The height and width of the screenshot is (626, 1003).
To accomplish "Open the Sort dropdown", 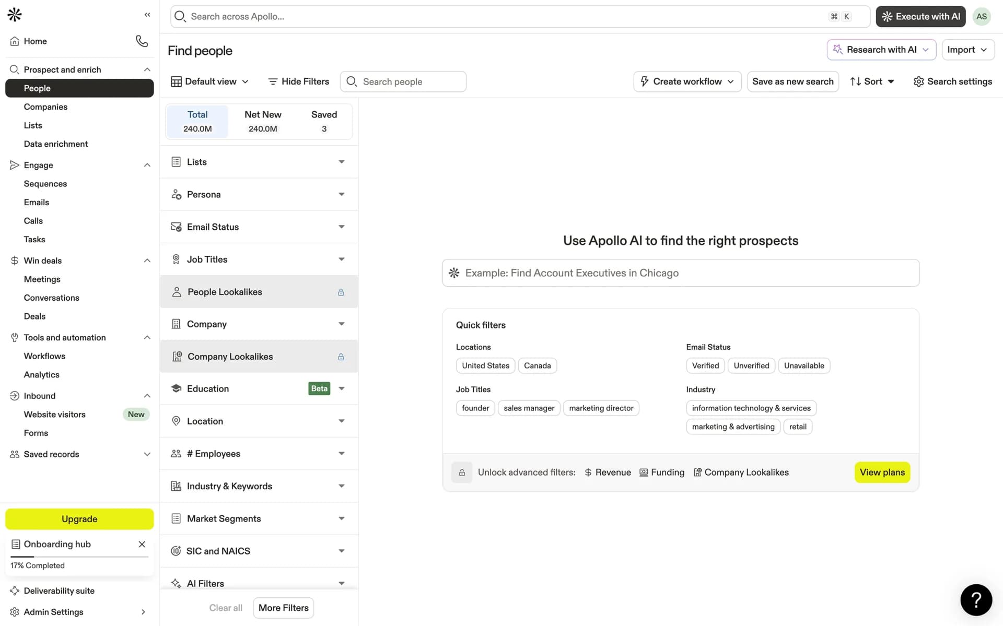I will coord(872,81).
